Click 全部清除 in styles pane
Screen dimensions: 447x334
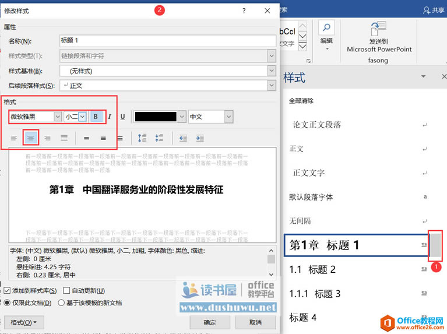301,101
